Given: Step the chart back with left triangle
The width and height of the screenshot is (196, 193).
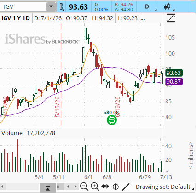Looking at the screenshot, I should (68, 187).
